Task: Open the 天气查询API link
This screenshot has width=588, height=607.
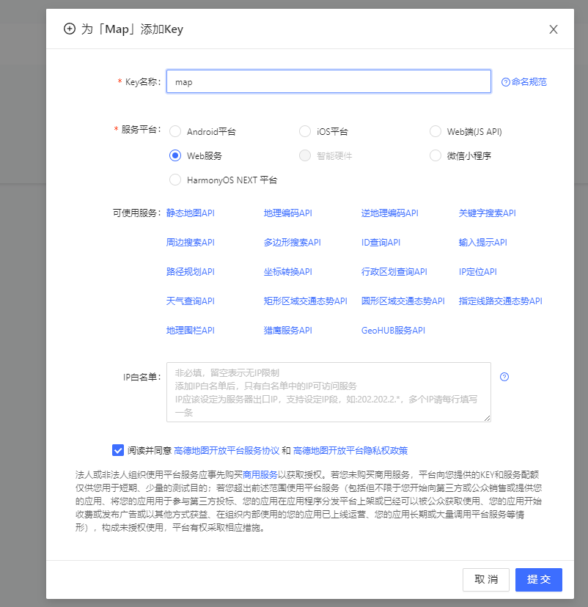Action: 190,301
